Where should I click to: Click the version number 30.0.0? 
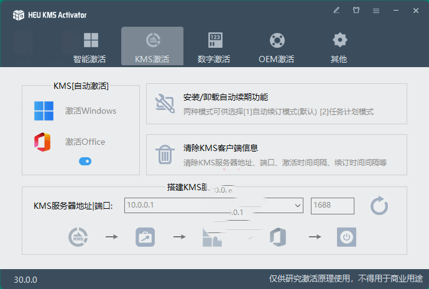pyautogui.click(x=25, y=280)
